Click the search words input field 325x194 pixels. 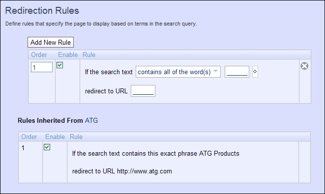click(237, 72)
